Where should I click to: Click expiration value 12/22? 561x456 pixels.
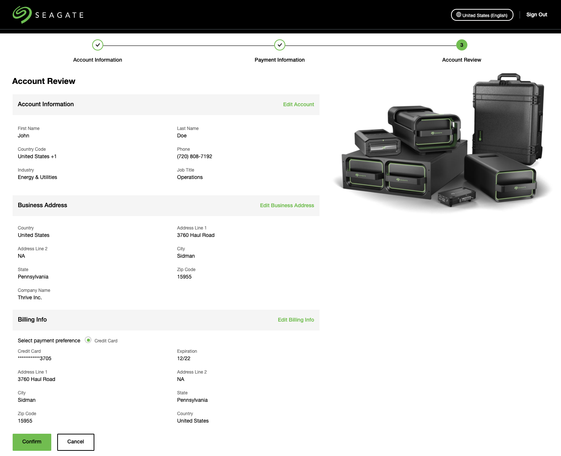[x=184, y=358]
